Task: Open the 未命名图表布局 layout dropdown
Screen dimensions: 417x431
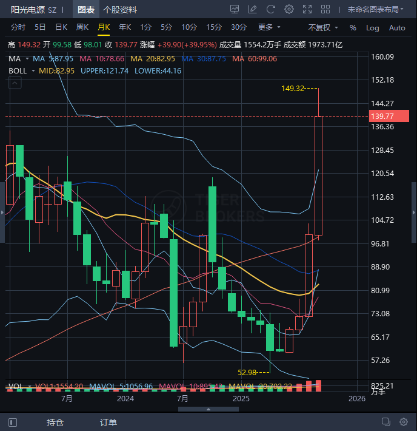Action: coord(376,10)
